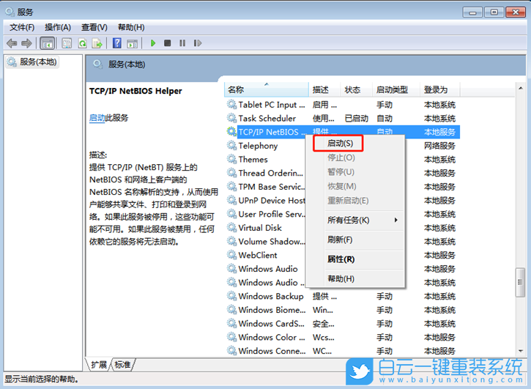This screenshot has height=389, width=531.
Task: Click the Forward arrow toolbar icon
Action: click(x=26, y=43)
